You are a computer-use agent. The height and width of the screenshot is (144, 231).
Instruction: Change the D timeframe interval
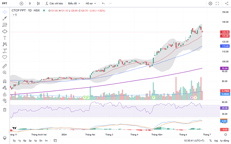[30, 3]
